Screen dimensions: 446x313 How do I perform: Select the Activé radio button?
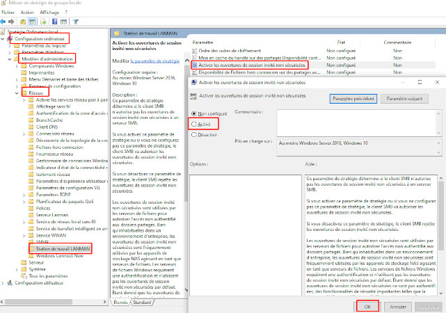(193, 125)
